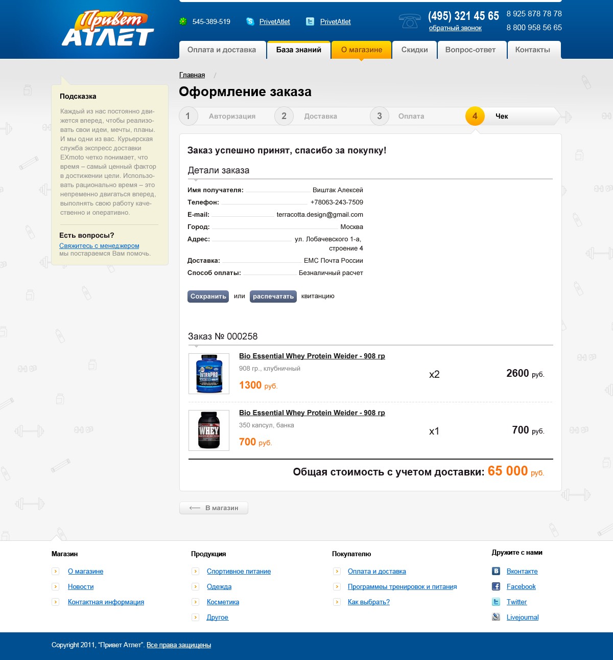Click Как выбрать? footer link
This screenshot has height=660, width=613.
click(x=369, y=602)
